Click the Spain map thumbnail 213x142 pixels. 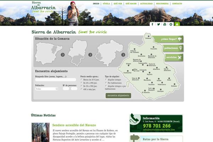pyautogui.click(x=48, y=53)
